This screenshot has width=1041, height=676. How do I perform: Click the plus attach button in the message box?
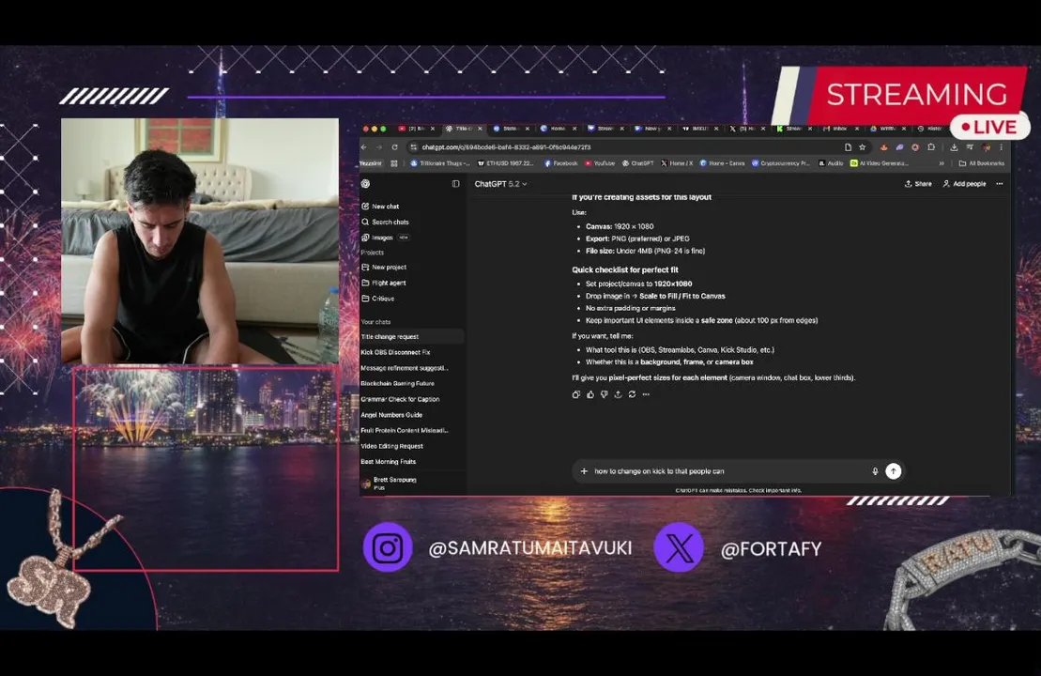point(584,471)
